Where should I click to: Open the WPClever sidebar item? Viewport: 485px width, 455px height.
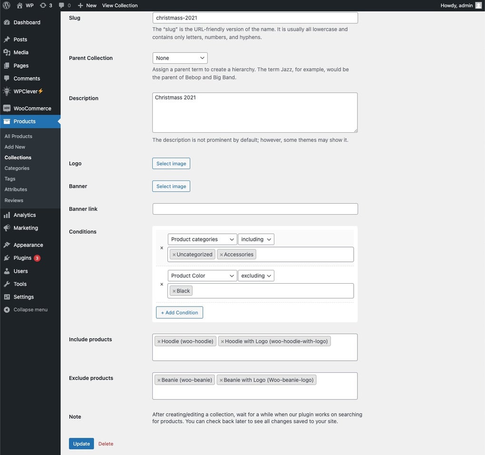pos(26,90)
